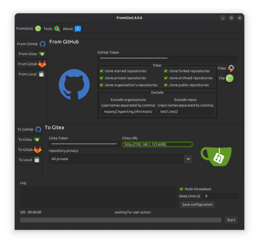The image size is (259, 246).
Task: Click inside the Log output area
Action: (98, 197)
